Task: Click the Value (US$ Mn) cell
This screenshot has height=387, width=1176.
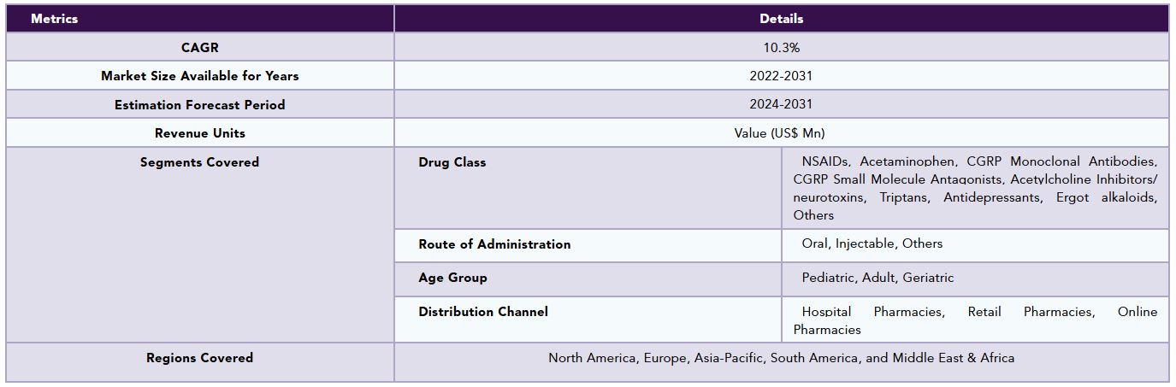Action: click(781, 133)
